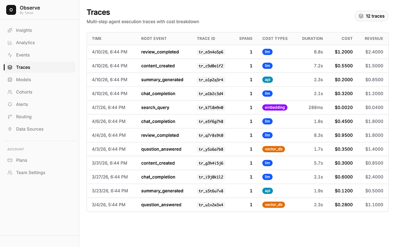Viewport: 396px width, 247px height.
Task: Navigate to Cohorts
Action: tap(40, 92)
